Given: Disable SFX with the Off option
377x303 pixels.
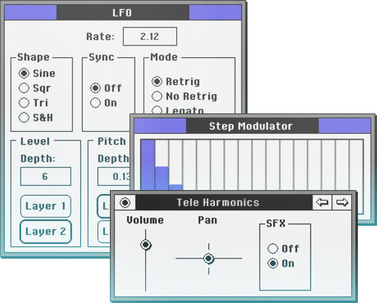Looking at the screenshot, I should coord(273,249).
